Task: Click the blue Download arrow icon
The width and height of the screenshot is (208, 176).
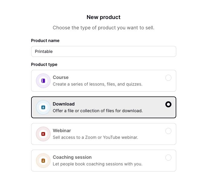Action: click(x=43, y=107)
